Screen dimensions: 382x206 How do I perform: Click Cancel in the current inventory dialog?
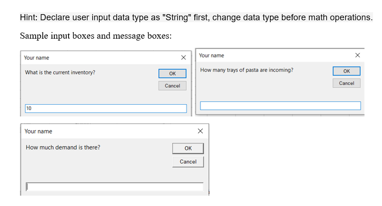(x=172, y=86)
